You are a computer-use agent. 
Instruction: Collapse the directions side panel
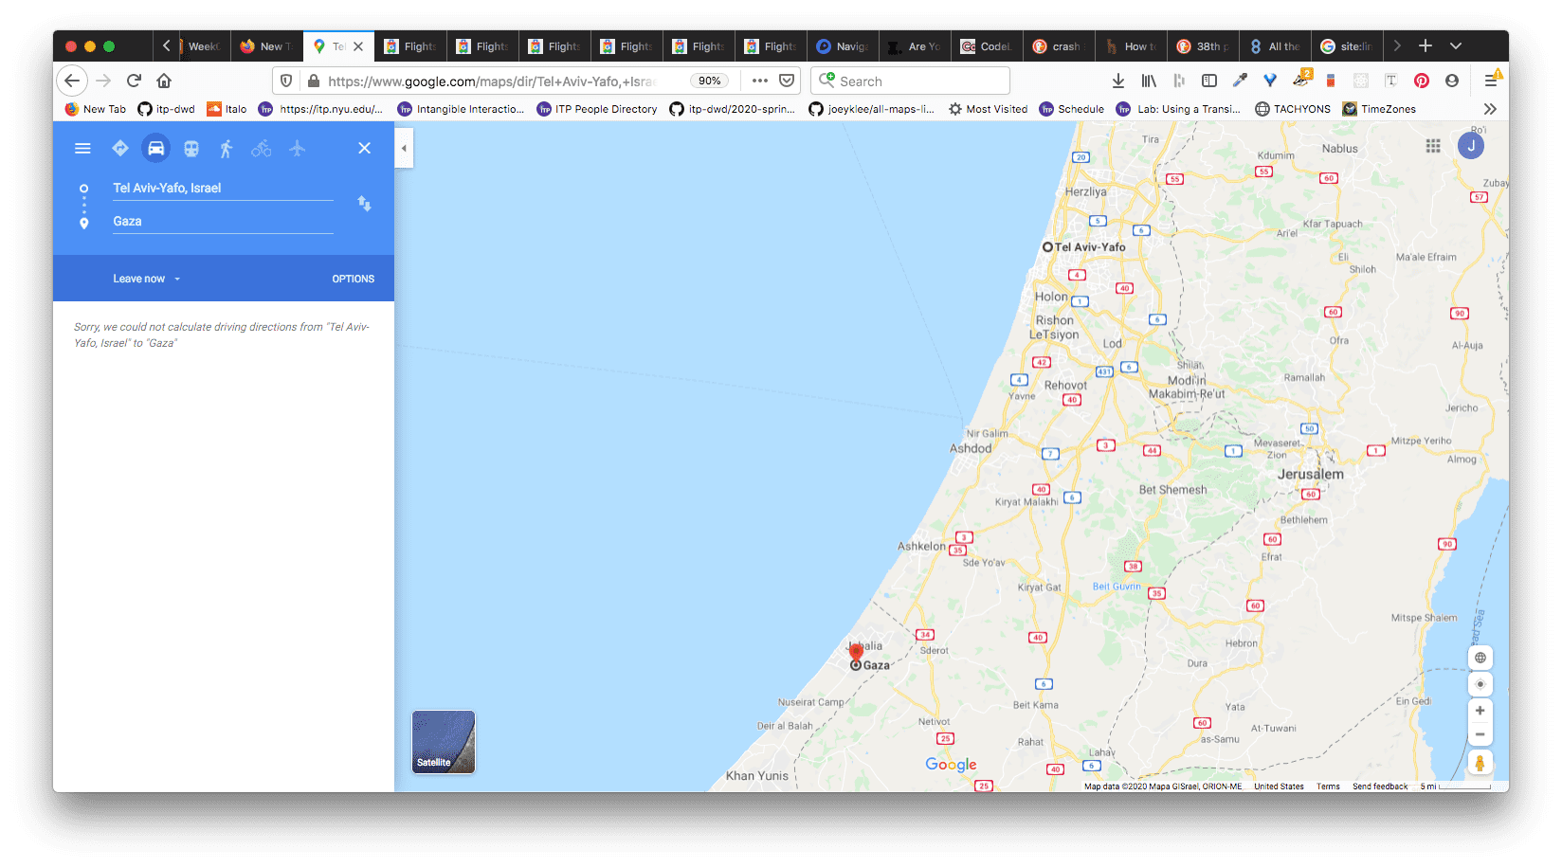point(404,149)
